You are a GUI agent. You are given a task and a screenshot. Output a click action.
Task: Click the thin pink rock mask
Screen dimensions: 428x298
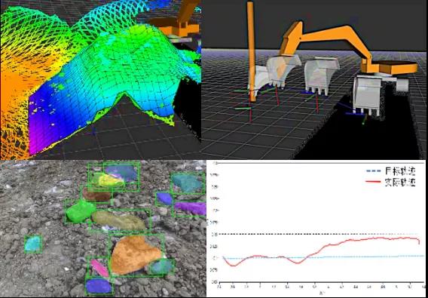[99, 268]
